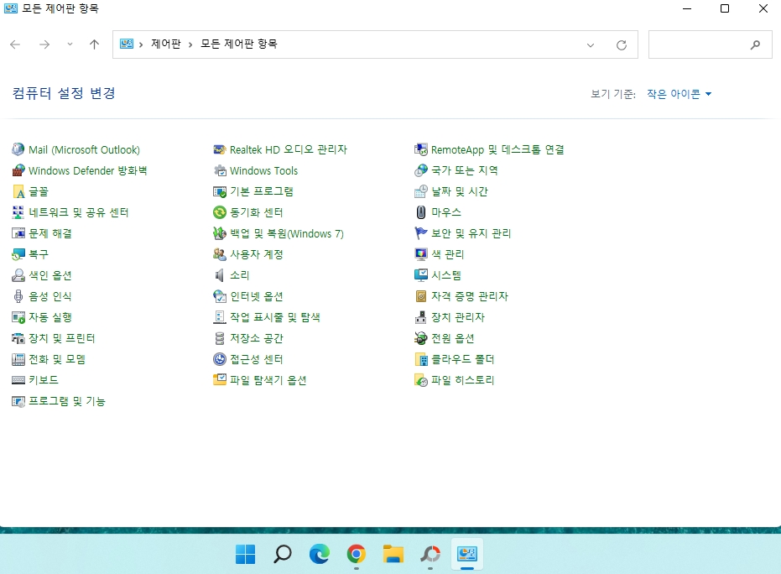Click the 인터넷 옵션 globe icon
This screenshot has height=574, width=781.
[219, 296]
